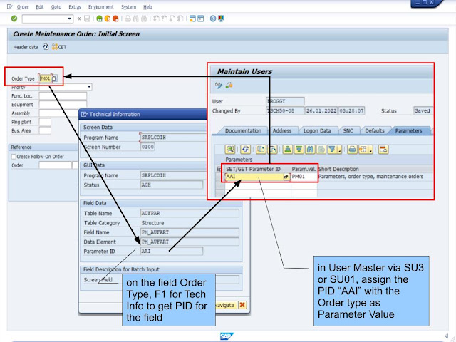Switch to the Logon Data tab
This screenshot has width=456, height=342.
pyautogui.click(x=317, y=130)
